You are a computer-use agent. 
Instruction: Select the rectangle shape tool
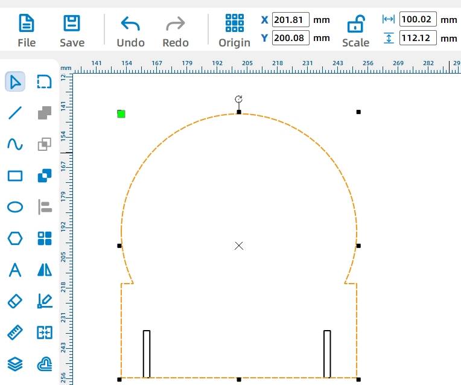pos(15,176)
